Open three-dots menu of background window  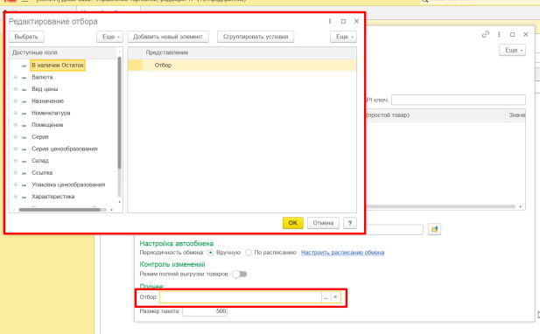[x=499, y=34]
